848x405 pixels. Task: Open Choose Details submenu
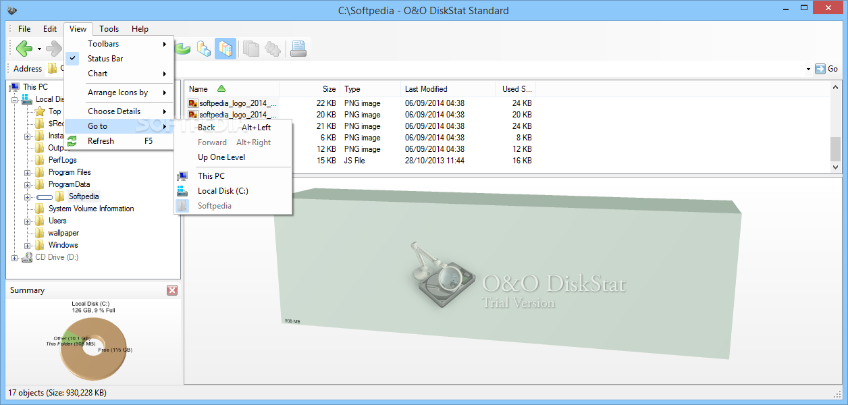120,111
